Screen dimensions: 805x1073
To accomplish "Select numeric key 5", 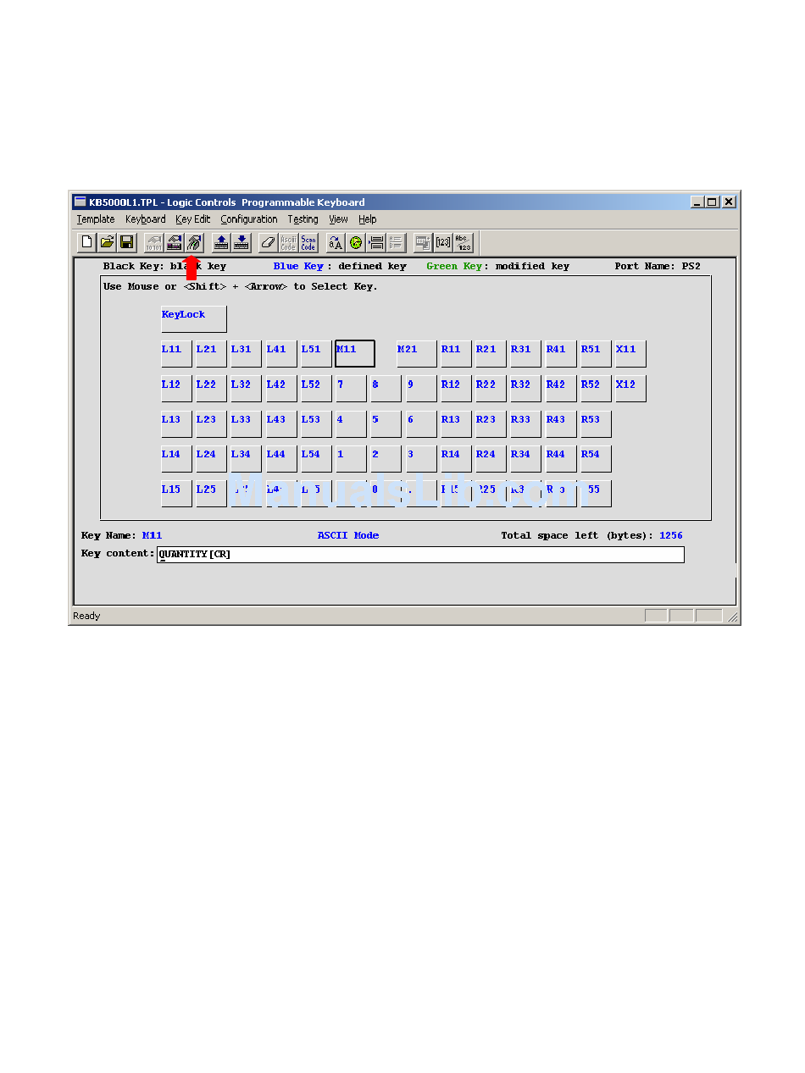I will tap(386, 423).
